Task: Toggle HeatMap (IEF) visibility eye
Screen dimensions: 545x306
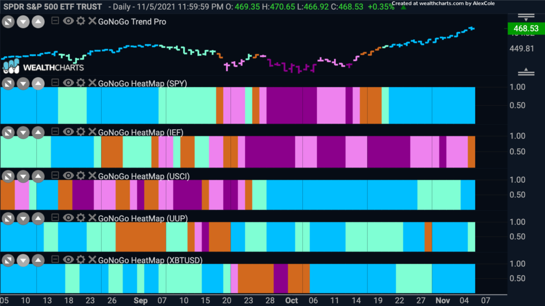Action: coord(68,132)
